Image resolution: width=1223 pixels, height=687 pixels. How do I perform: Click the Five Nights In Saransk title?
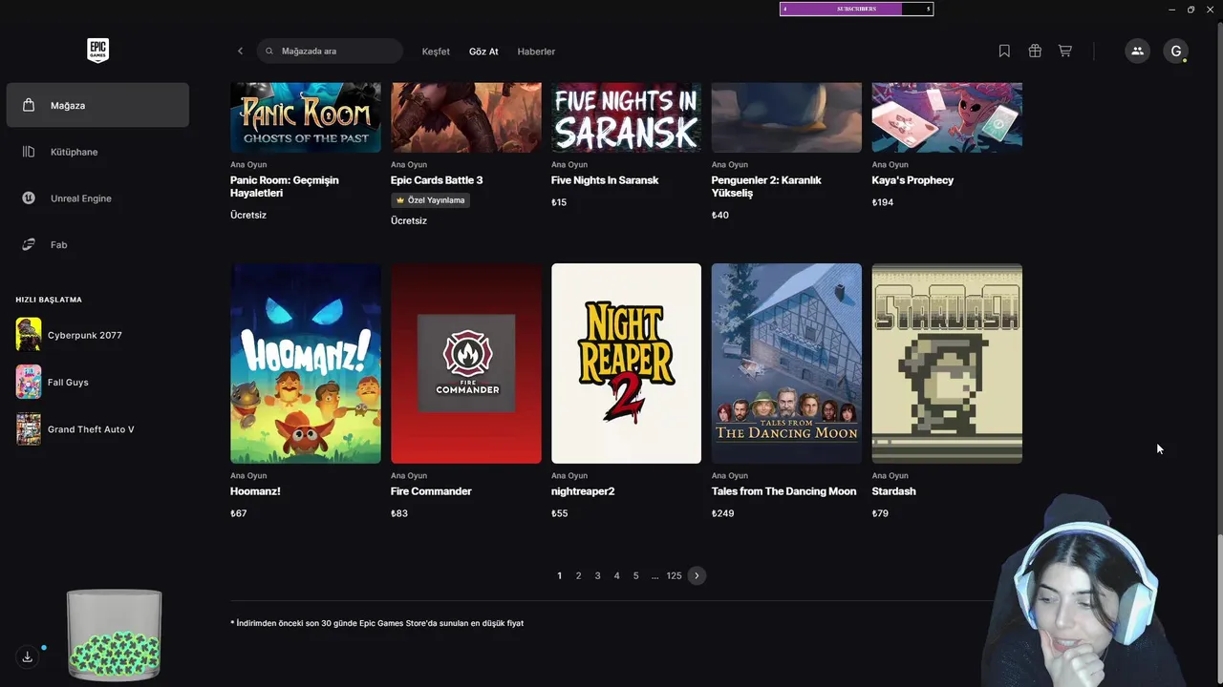click(605, 180)
